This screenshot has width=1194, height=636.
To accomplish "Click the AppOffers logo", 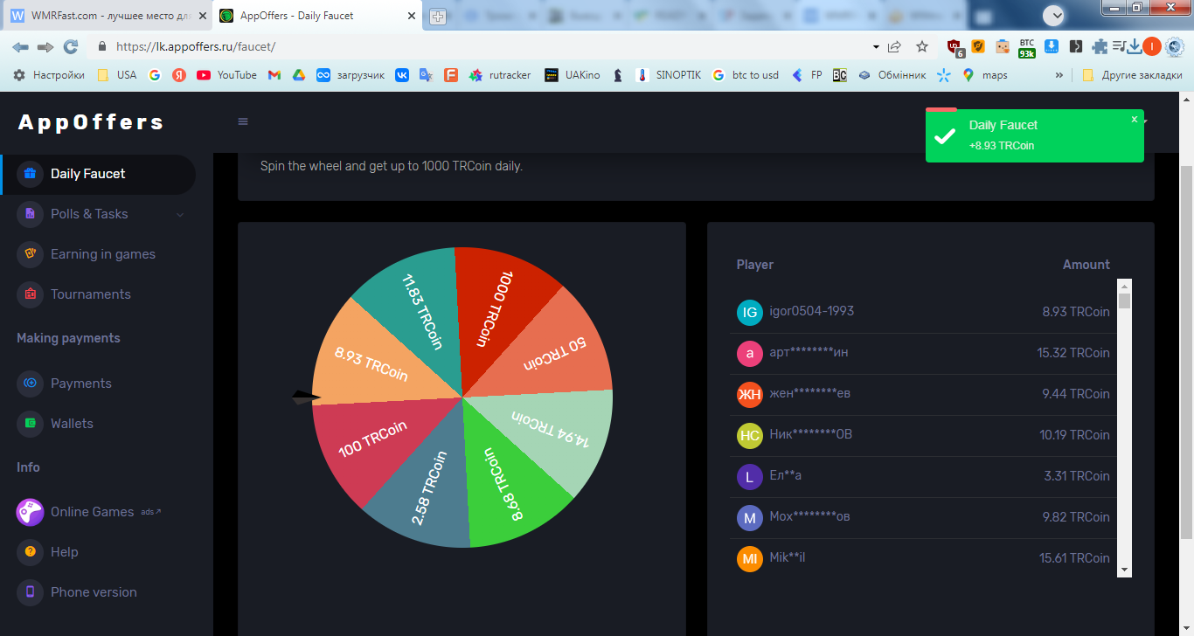I will (x=91, y=122).
